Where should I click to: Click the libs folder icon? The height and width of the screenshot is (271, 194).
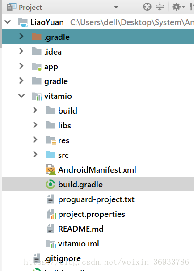click(51, 125)
